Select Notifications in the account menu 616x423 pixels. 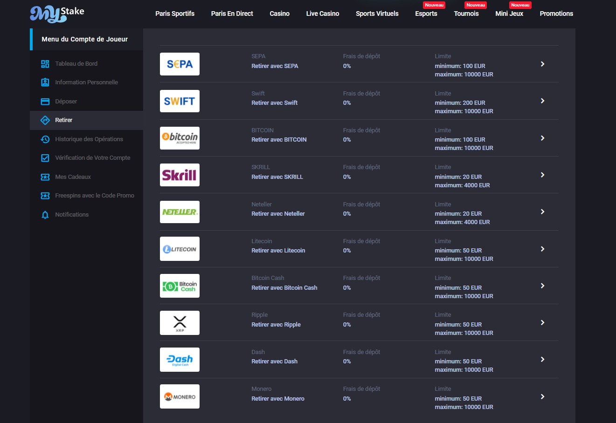(87, 215)
